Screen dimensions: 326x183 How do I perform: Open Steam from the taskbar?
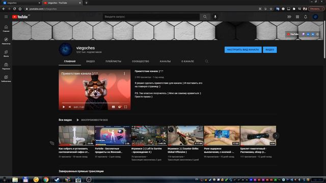coord(57,179)
